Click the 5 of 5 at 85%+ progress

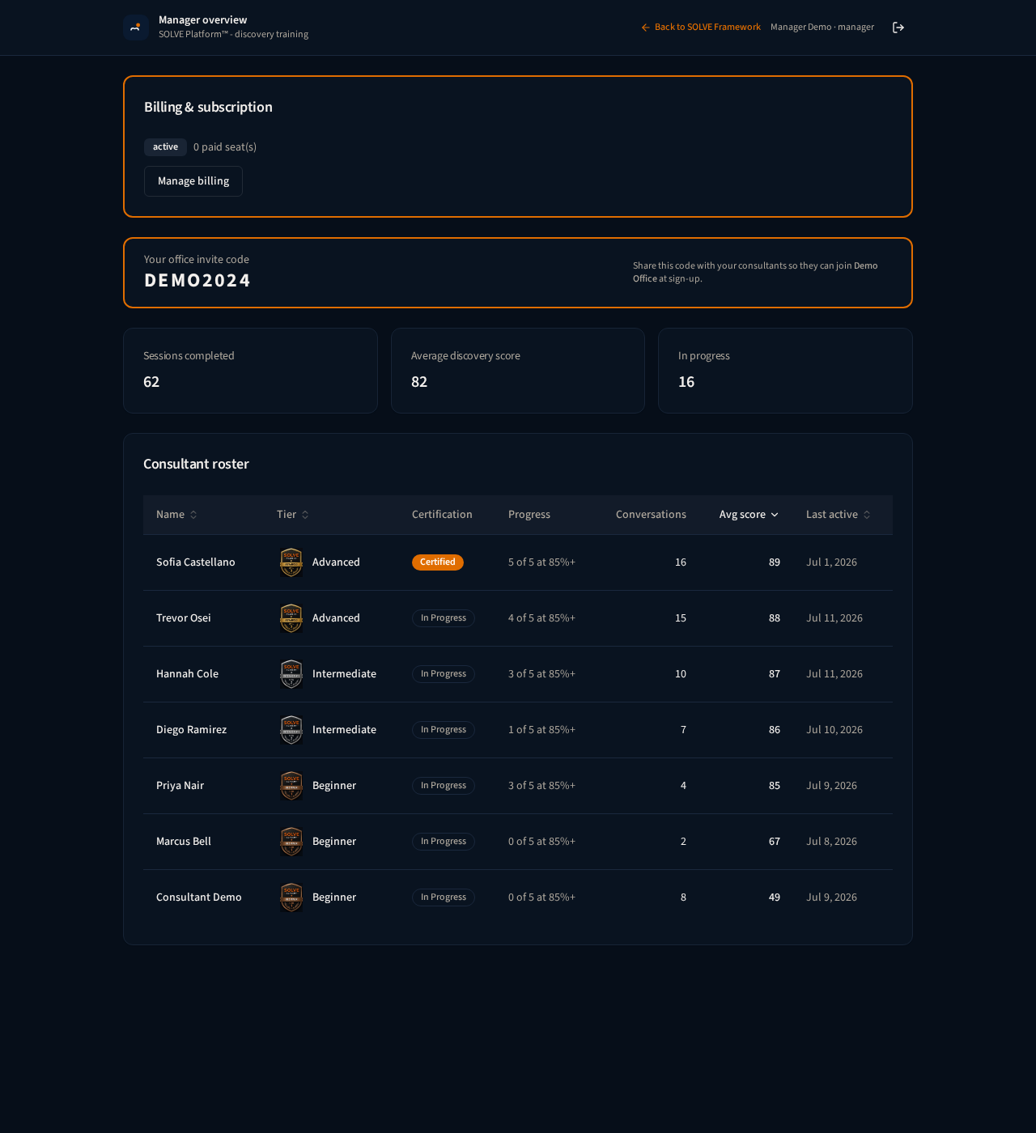coord(541,562)
